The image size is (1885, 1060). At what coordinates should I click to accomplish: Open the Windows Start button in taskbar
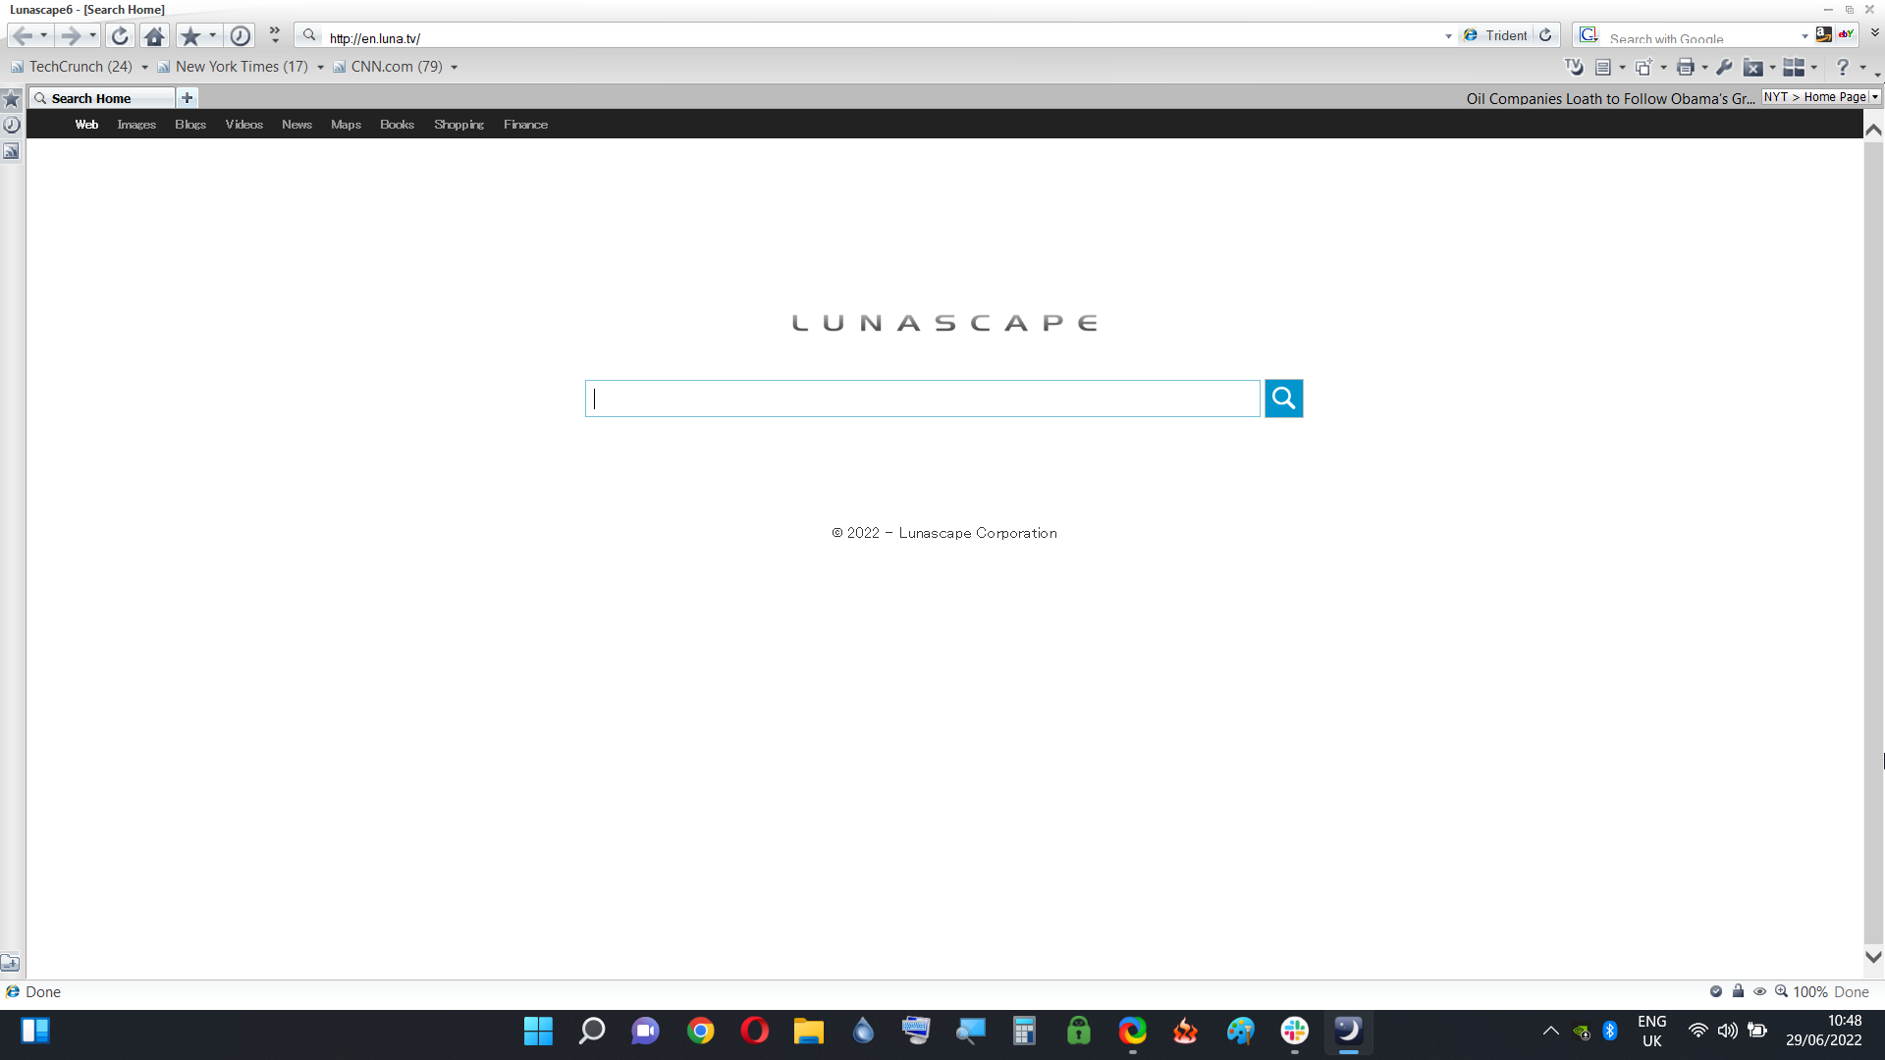[538, 1031]
